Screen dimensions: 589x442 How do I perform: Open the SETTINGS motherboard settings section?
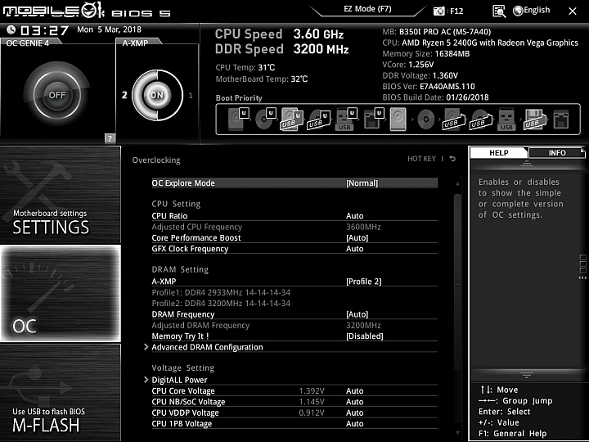[x=60, y=195]
